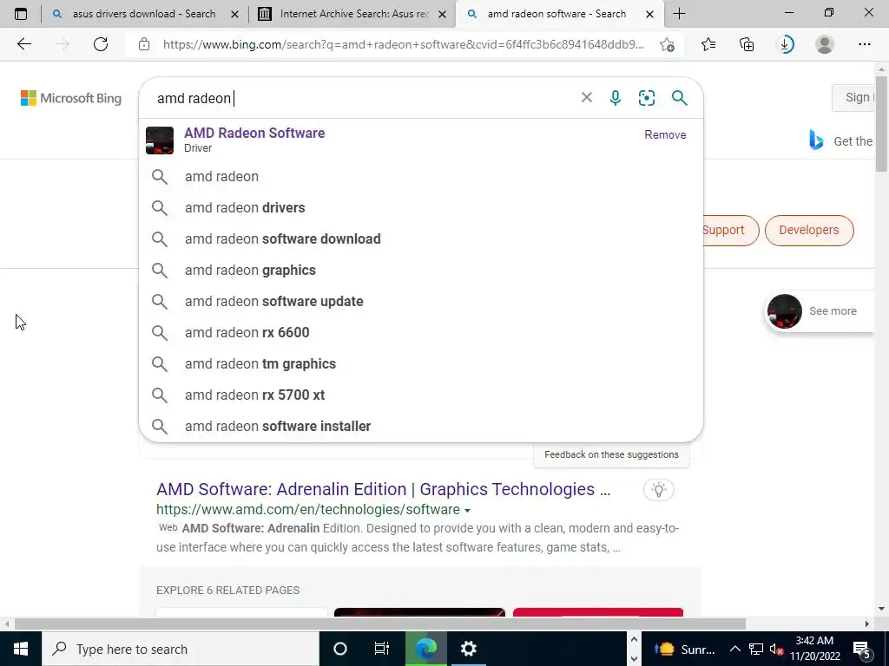Click 'Feedback on these suggestions'
The width and height of the screenshot is (889, 666).
coord(611,454)
